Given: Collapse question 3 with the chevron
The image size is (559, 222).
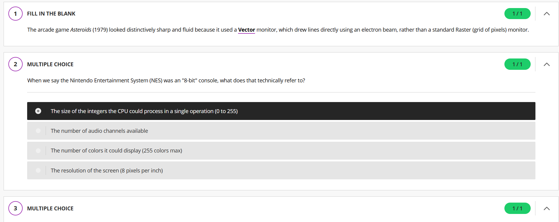Looking at the screenshot, I should pyautogui.click(x=546, y=209).
